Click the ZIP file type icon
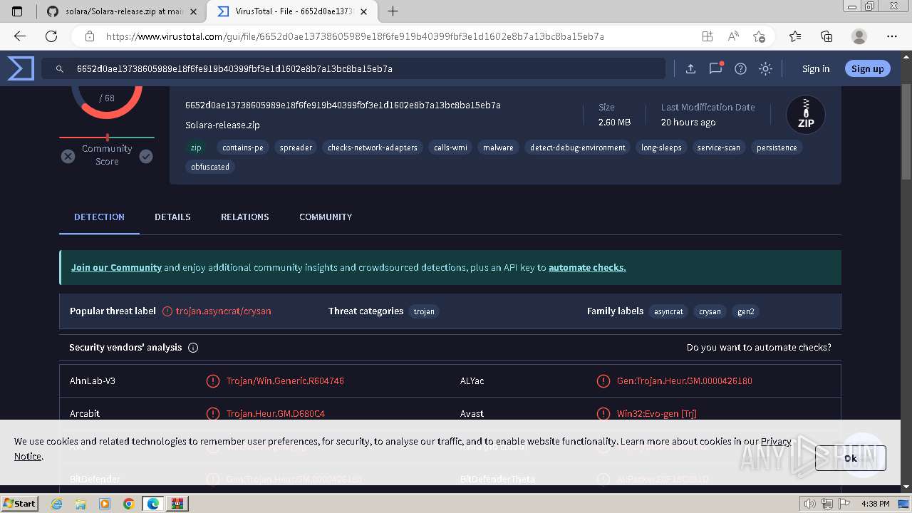This screenshot has height=513, width=912. [806, 115]
